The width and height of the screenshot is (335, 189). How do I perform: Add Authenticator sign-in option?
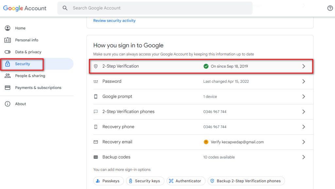[x=186, y=181]
